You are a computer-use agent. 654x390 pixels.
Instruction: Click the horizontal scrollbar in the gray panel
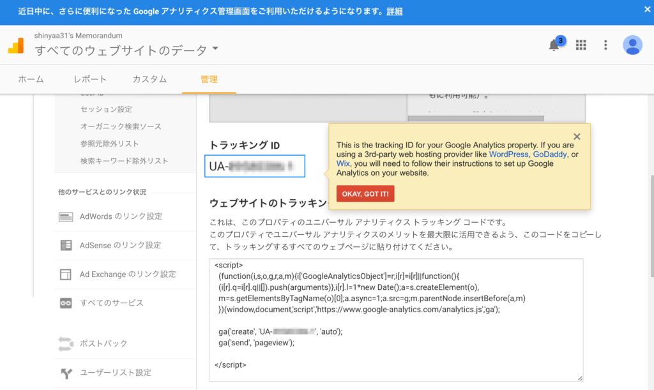(476, 118)
